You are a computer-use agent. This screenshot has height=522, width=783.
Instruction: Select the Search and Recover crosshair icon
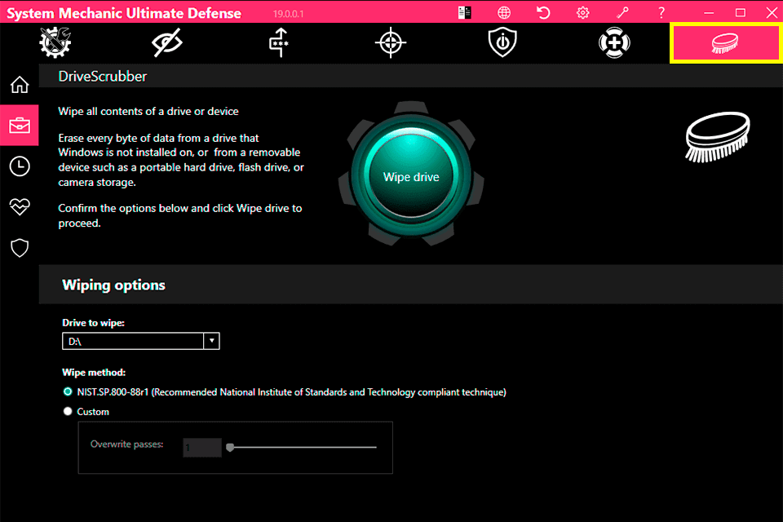pyautogui.click(x=390, y=42)
